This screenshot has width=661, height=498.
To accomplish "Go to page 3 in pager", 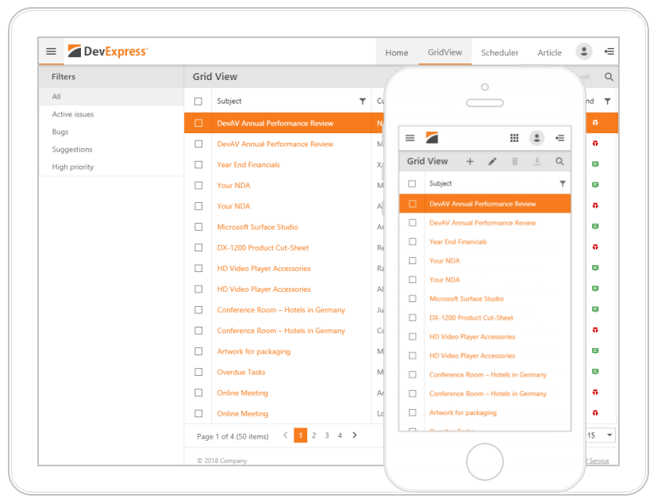I will coord(327,435).
